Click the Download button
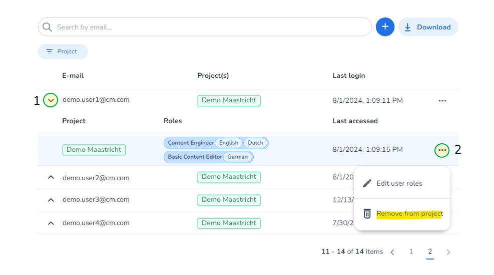Image resolution: width=494 pixels, height=275 pixels. [428, 27]
